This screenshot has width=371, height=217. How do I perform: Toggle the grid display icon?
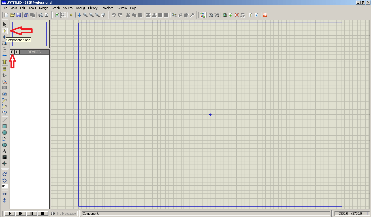[x=63, y=15]
